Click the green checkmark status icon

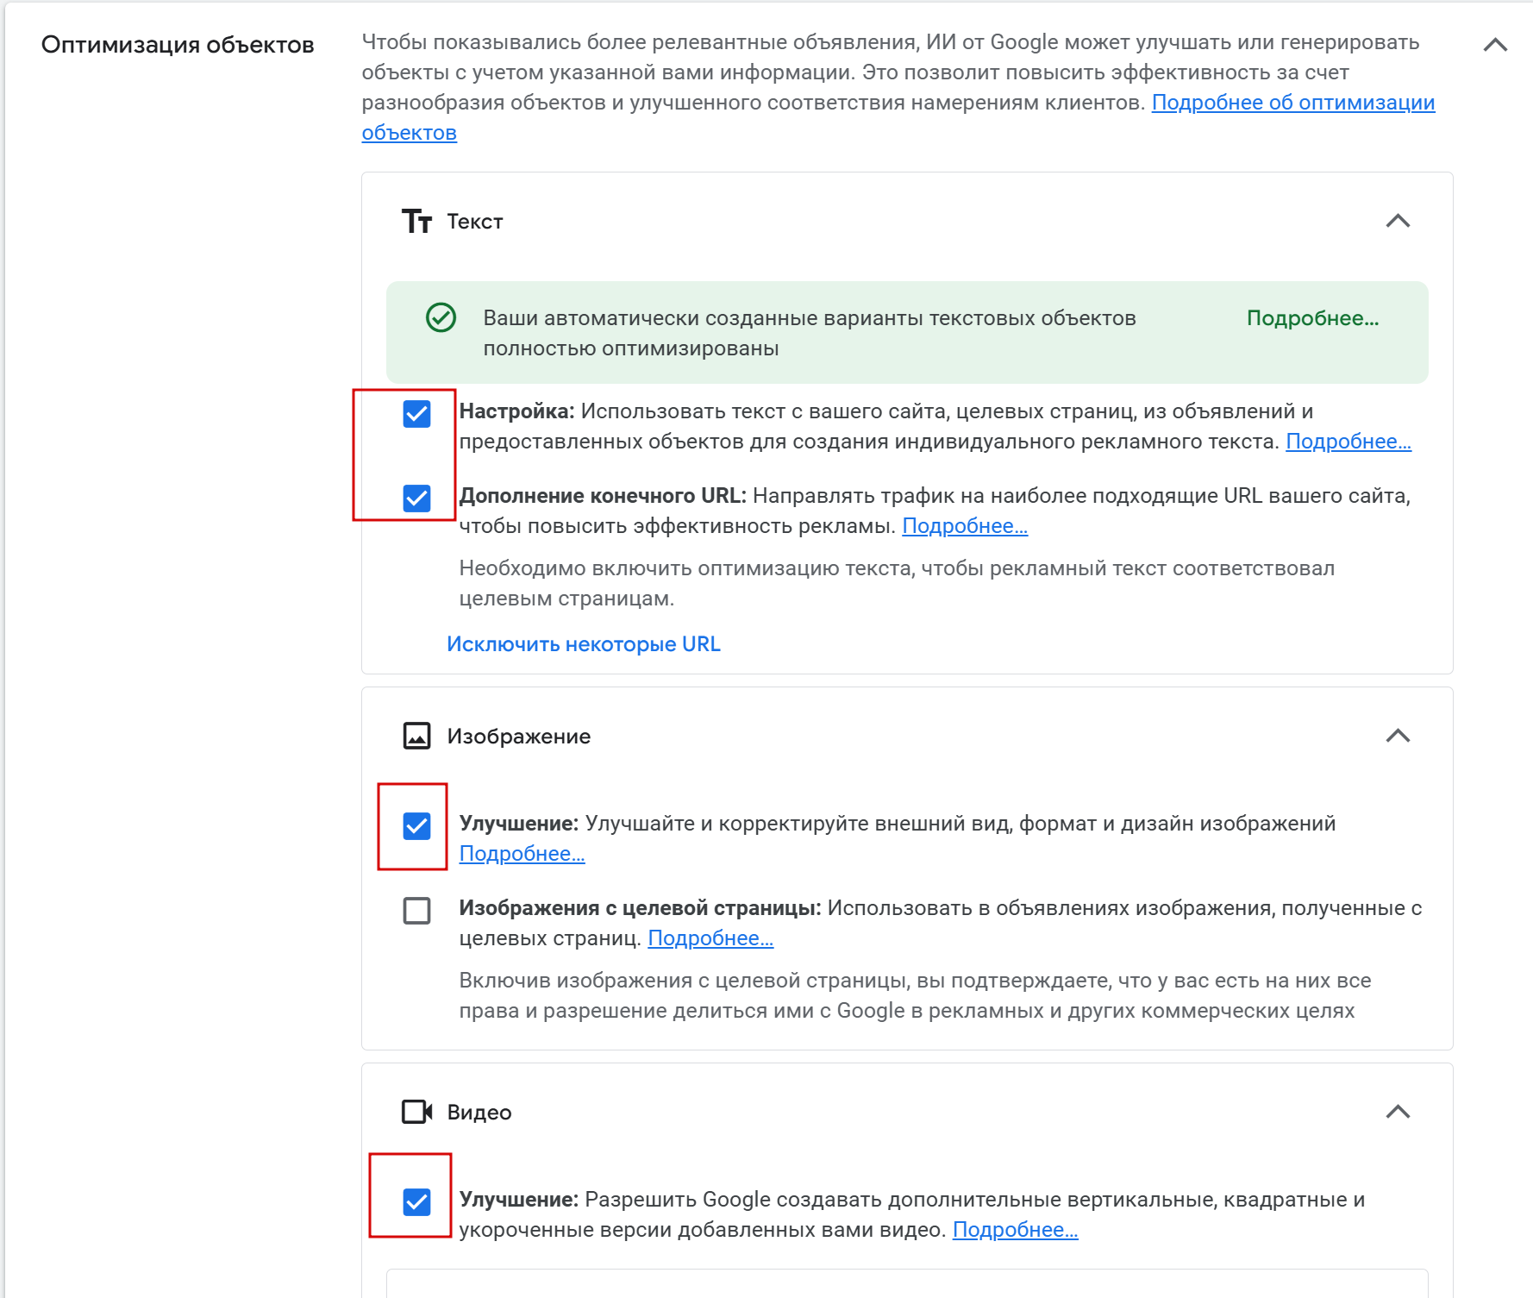tap(441, 317)
